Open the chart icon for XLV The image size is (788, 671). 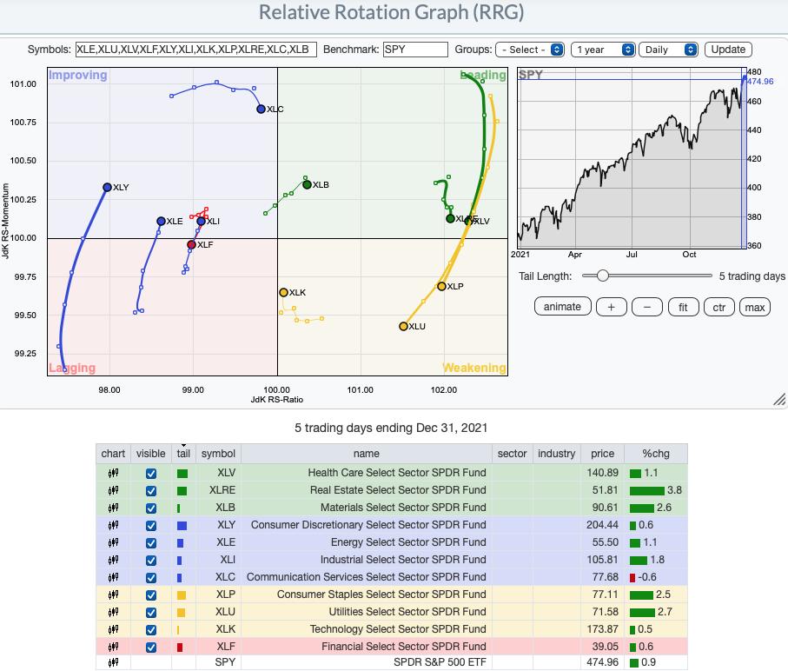[x=113, y=473]
